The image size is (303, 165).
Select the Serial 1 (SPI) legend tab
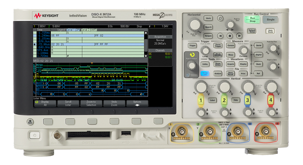click(x=73, y=30)
